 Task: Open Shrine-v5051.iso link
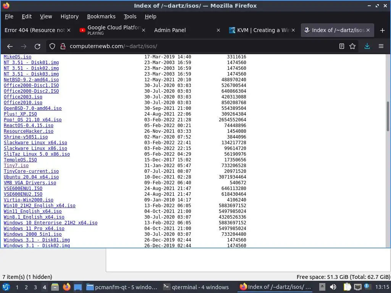coord(26,137)
